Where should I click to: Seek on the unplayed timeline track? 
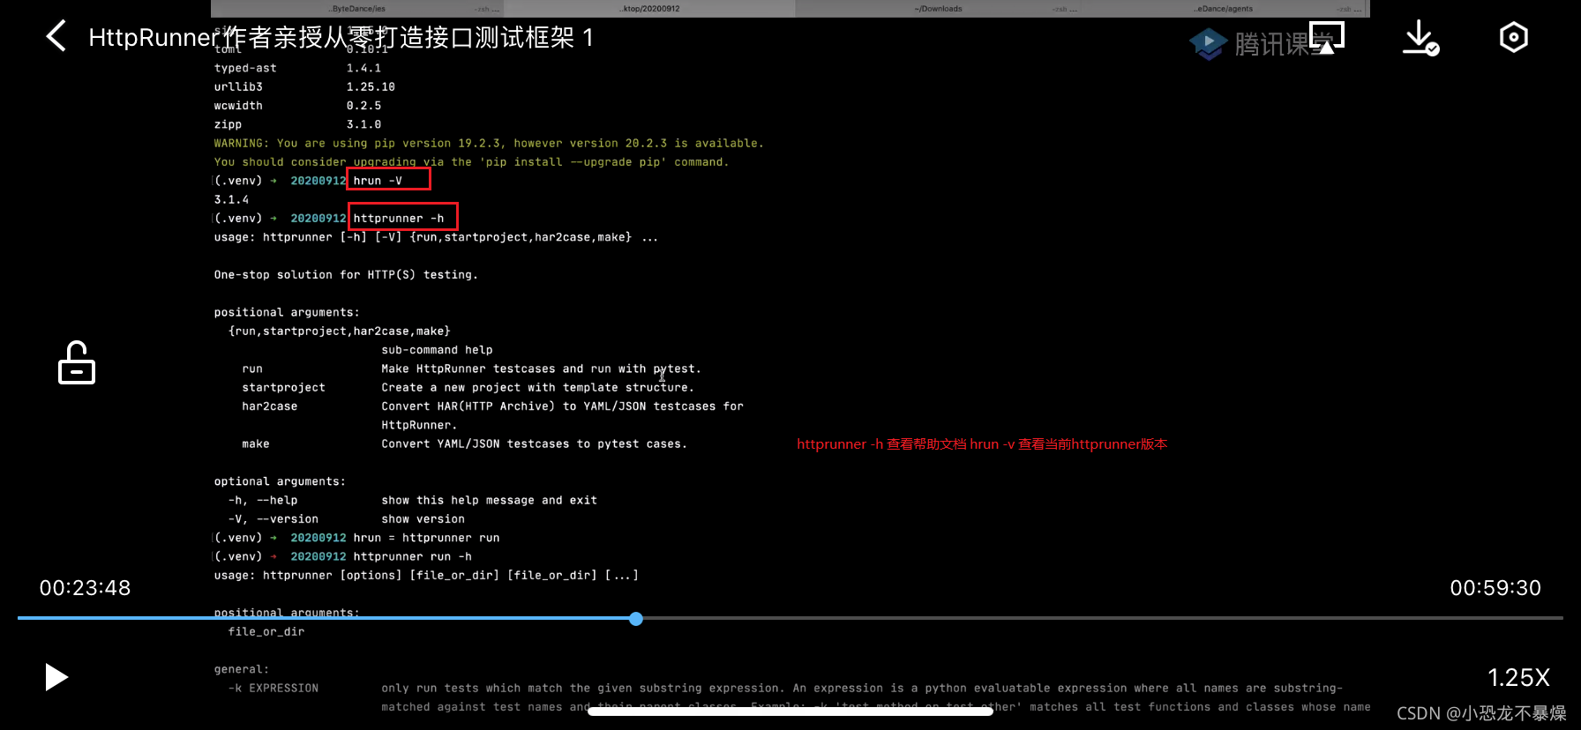tap(1103, 618)
